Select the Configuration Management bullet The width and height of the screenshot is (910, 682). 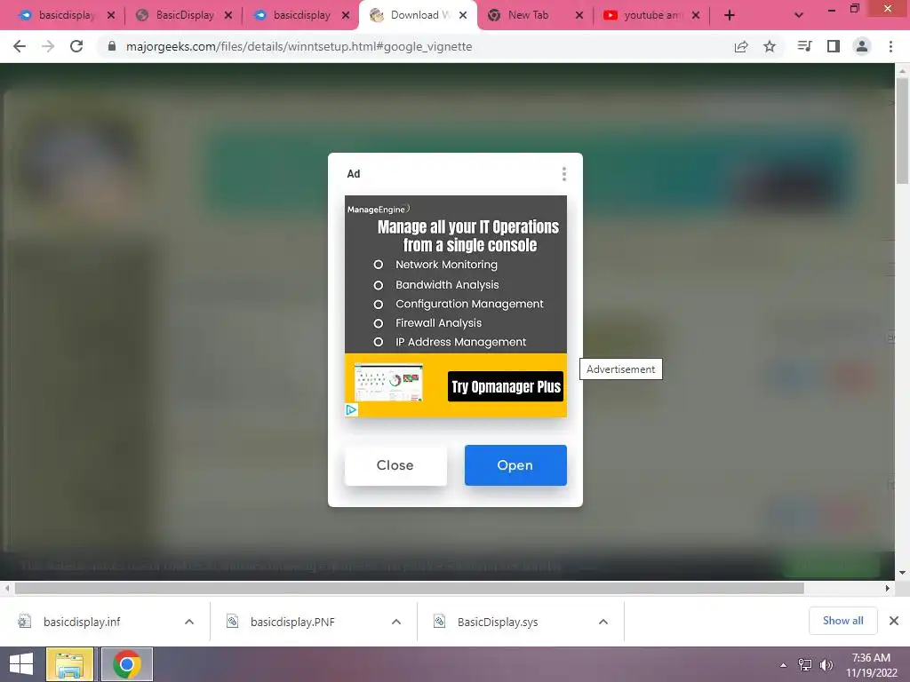(459, 304)
